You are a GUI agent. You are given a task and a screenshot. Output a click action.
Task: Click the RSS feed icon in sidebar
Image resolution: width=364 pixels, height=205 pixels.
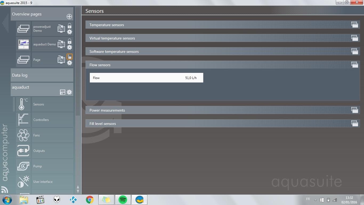point(4,190)
